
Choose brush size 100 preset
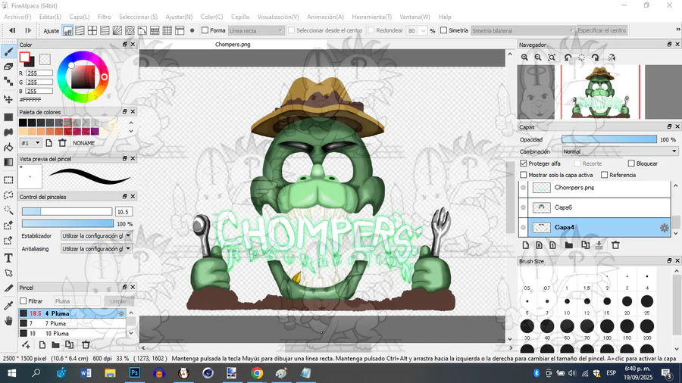607,326
